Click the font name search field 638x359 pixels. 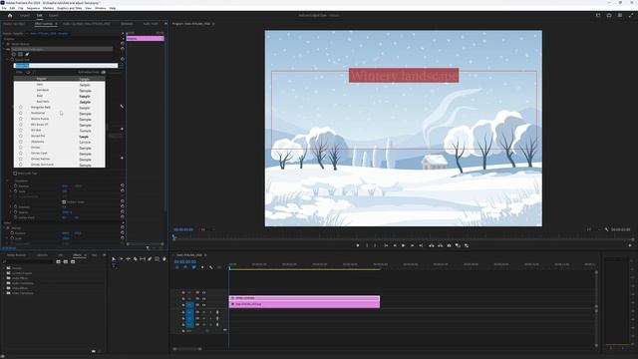pyautogui.click(x=66, y=66)
